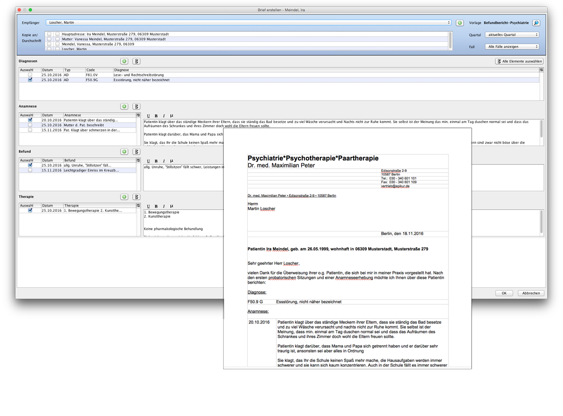Select 'Mutter: Vanessa Meindel' row in Kopie list
Viewport: 563px width, 416px height.
click(x=247, y=39)
